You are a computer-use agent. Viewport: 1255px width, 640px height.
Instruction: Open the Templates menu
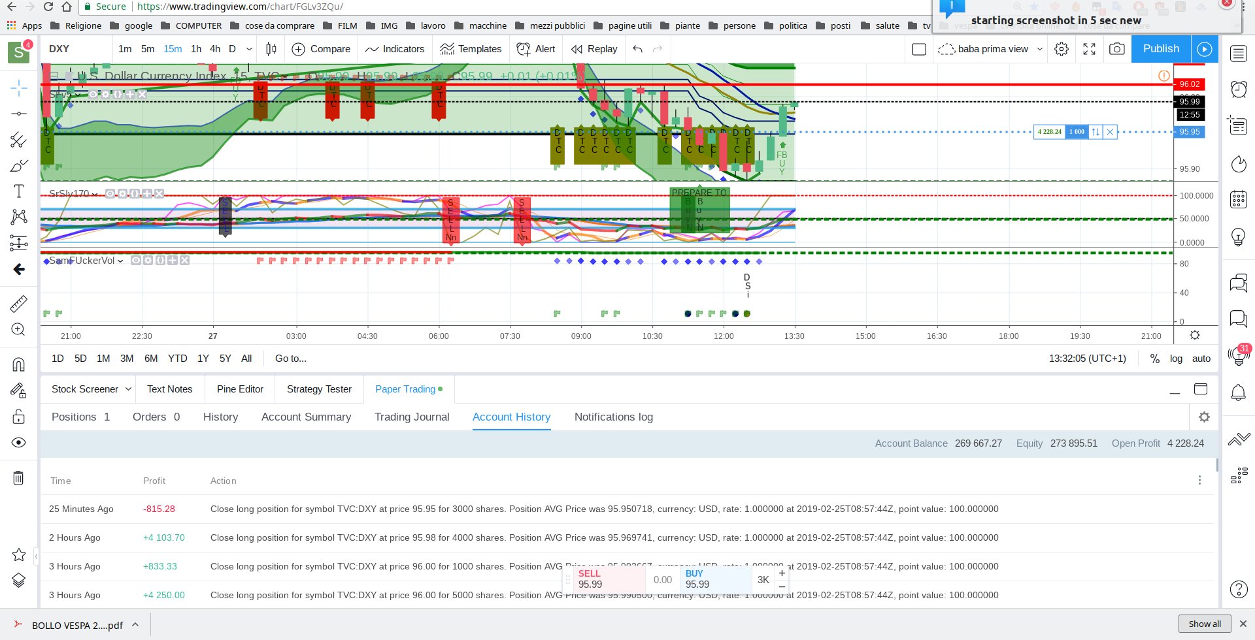click(x=471, y=49)
